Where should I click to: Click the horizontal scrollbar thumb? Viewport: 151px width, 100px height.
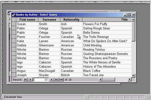point(109,80)
